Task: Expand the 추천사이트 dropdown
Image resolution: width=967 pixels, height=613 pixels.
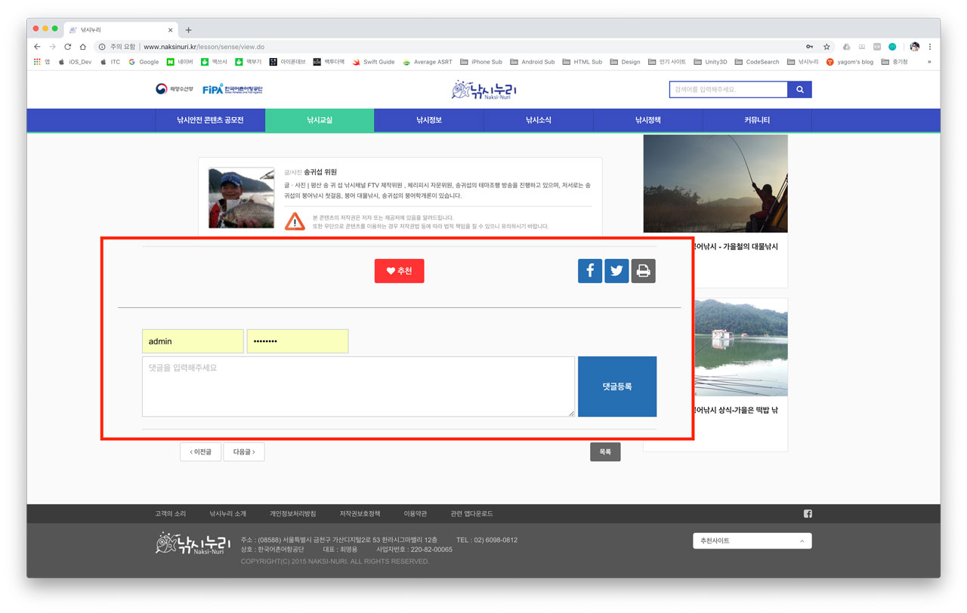Action: 752,541
